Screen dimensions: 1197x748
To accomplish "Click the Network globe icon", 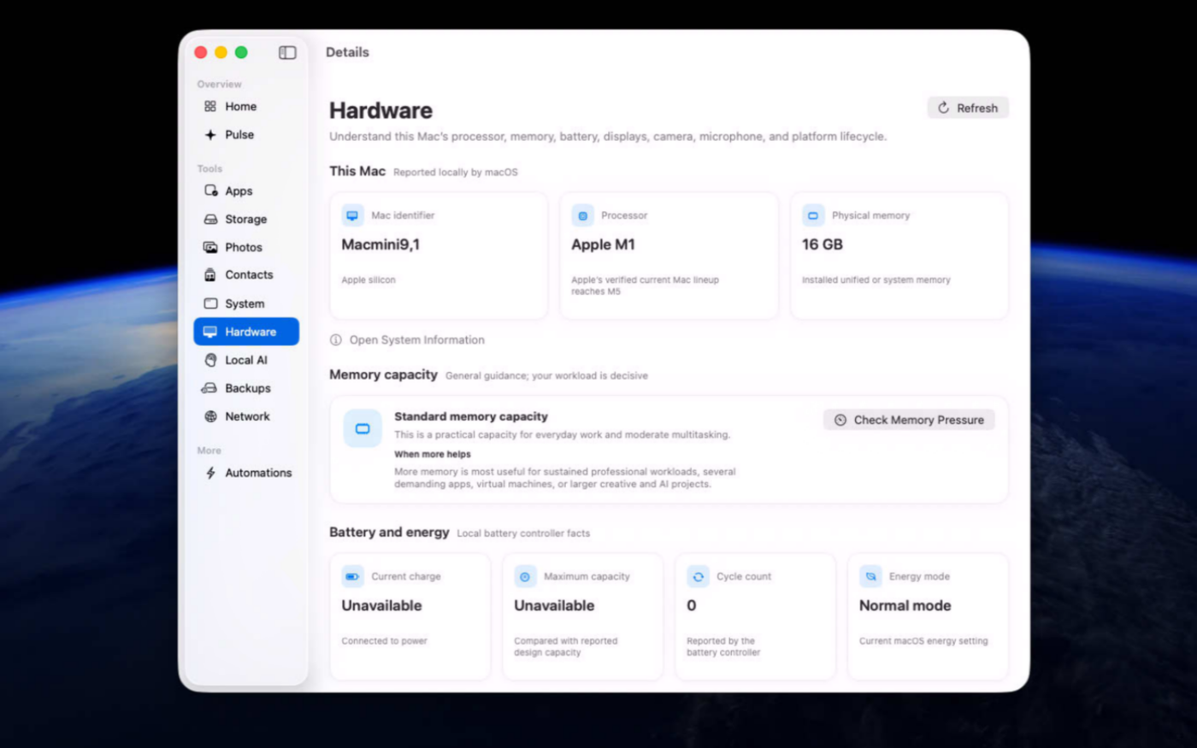I will (x=210, y=416).
